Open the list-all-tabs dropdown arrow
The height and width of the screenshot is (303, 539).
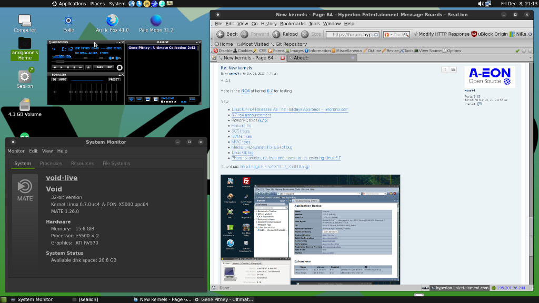click(x=530, y=58)
